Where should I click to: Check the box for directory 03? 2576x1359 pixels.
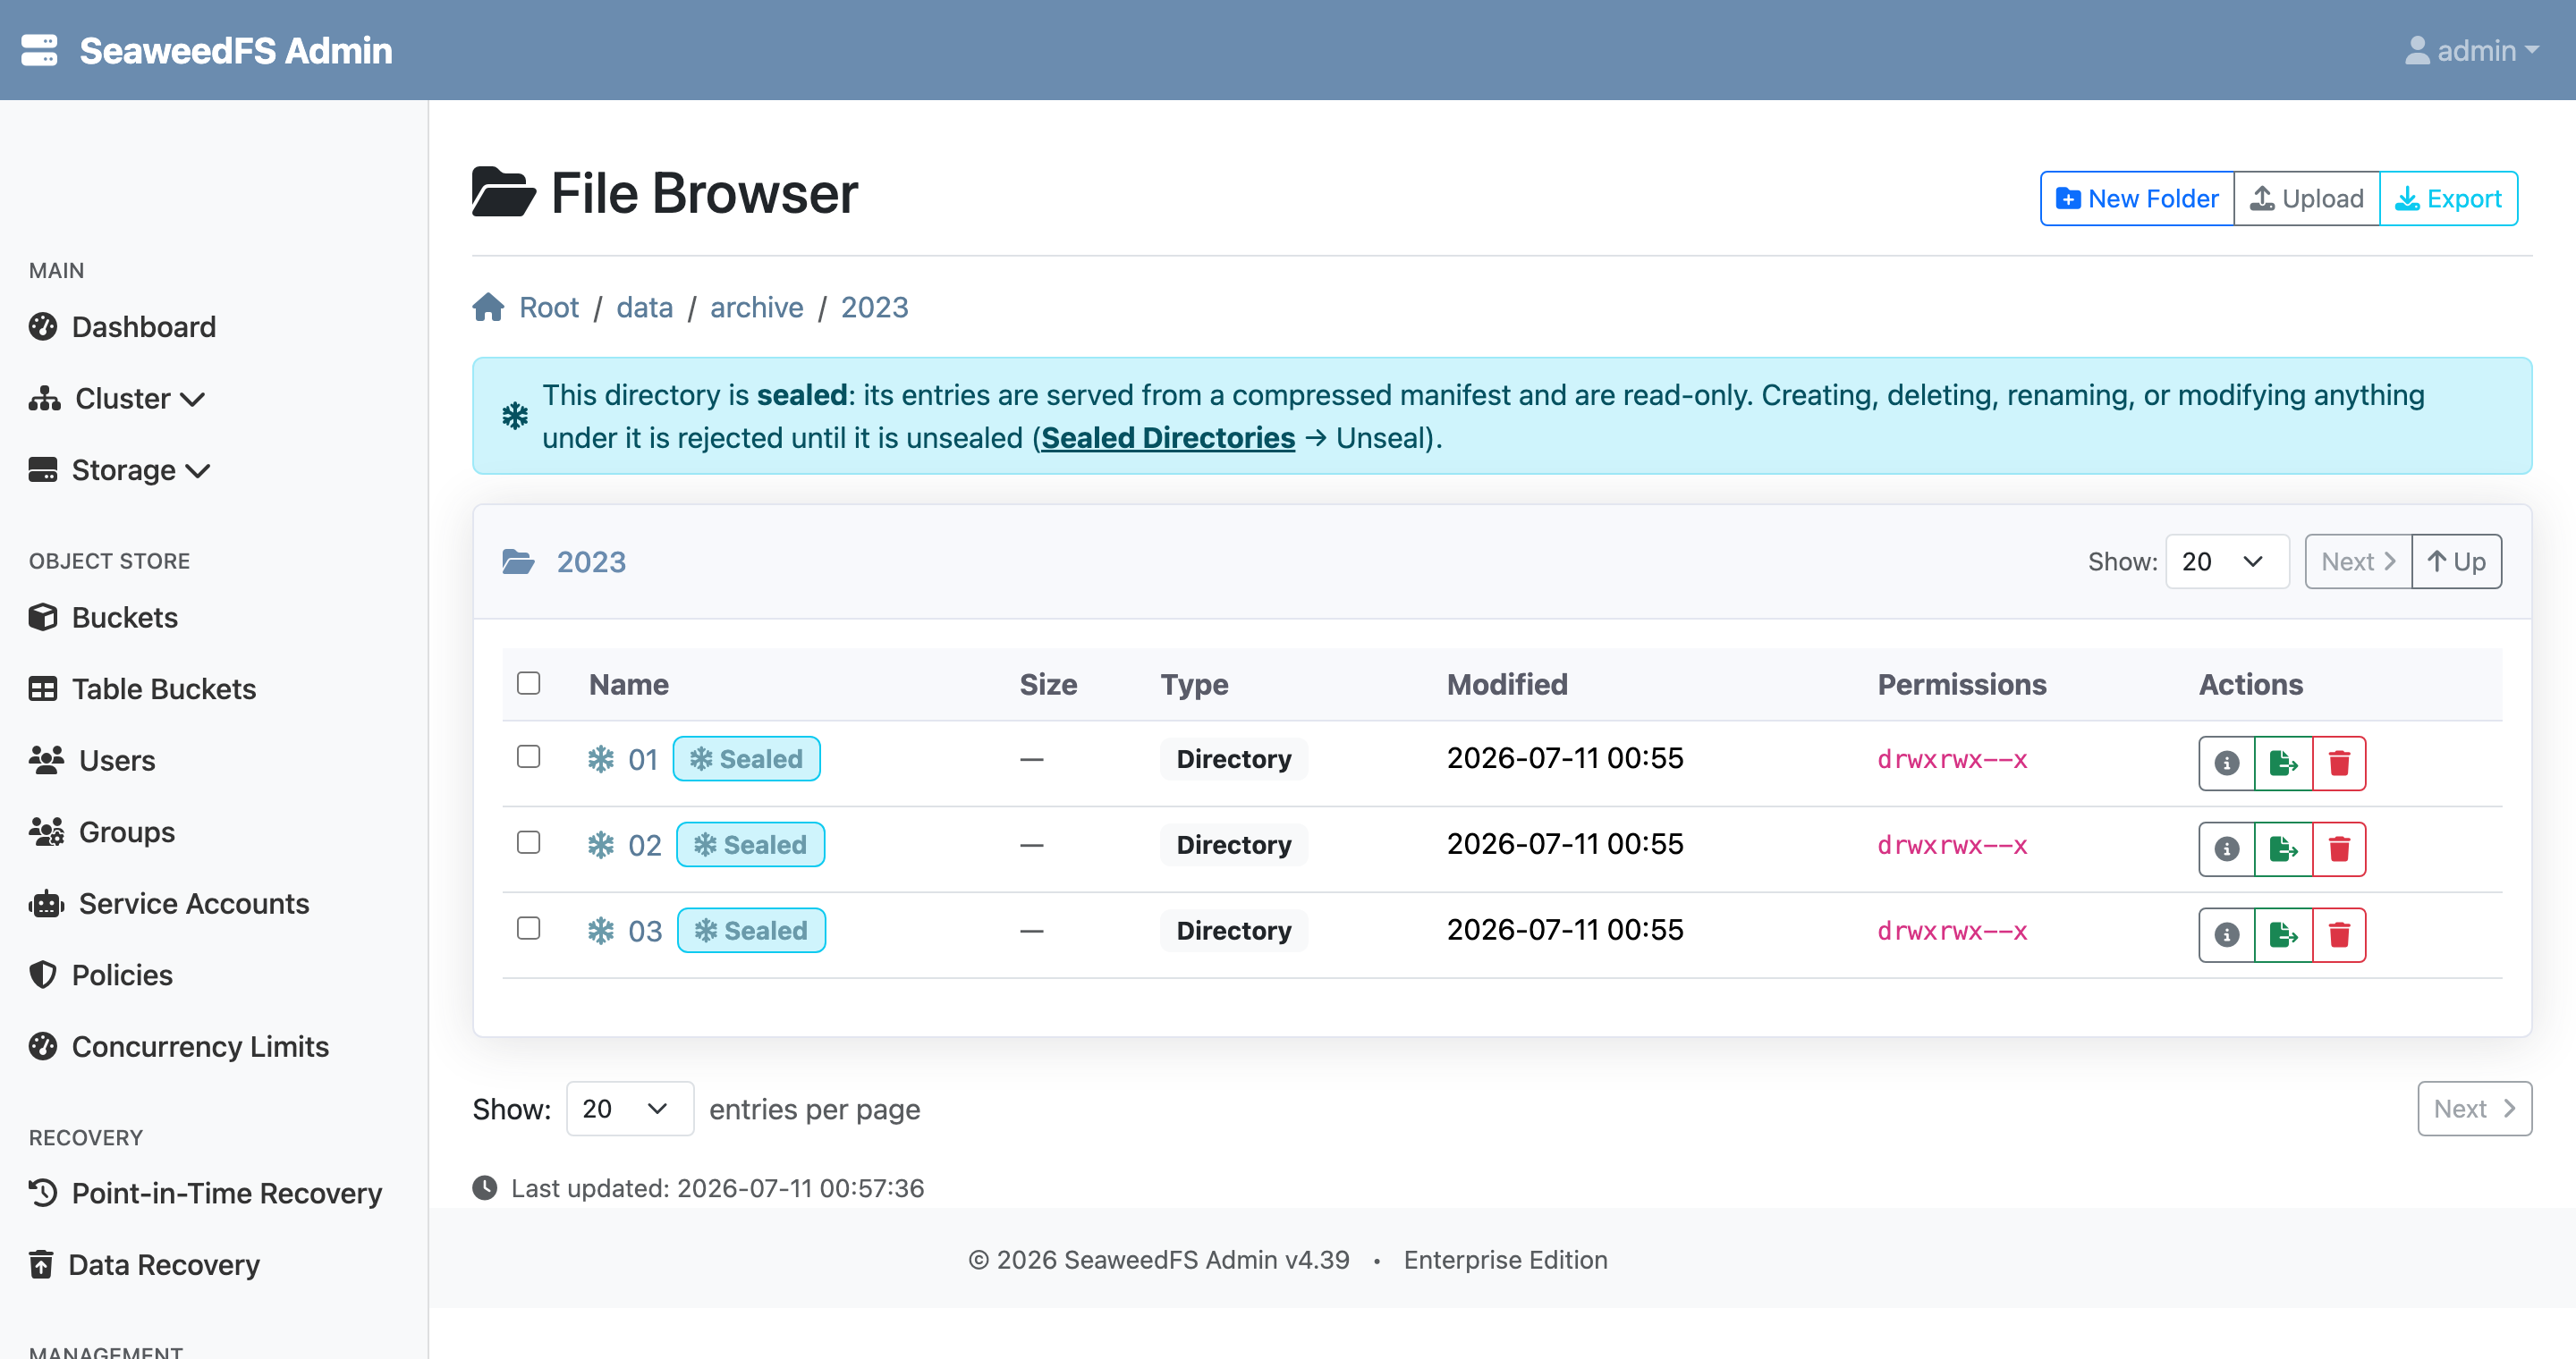coord(528,928)
